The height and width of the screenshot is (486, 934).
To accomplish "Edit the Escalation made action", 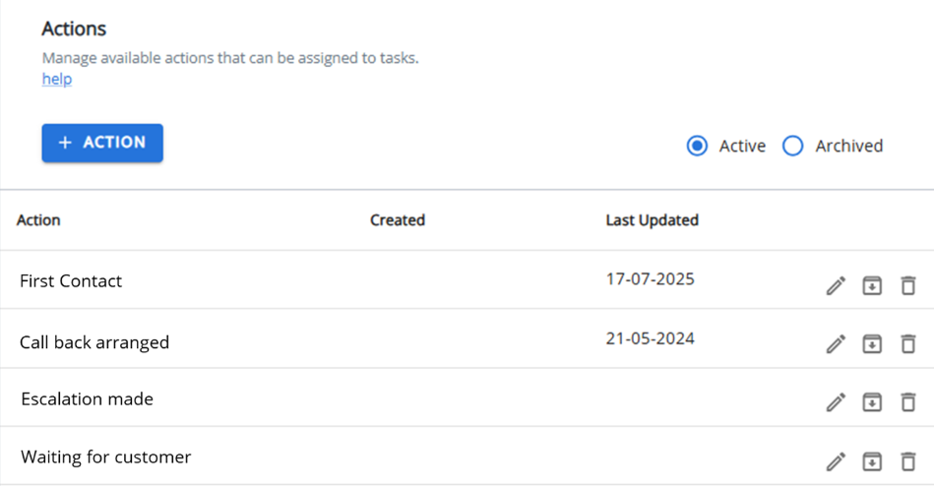I will point(836,402).
